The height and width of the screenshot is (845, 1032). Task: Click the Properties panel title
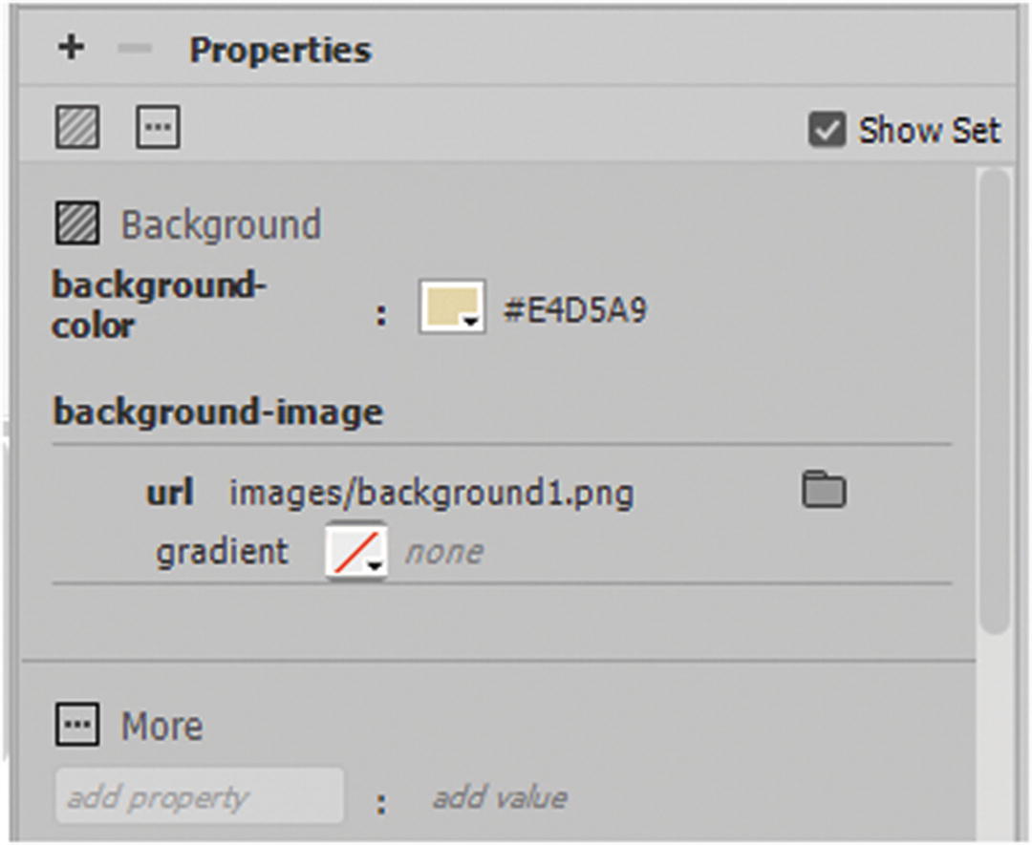pos(280,50)
